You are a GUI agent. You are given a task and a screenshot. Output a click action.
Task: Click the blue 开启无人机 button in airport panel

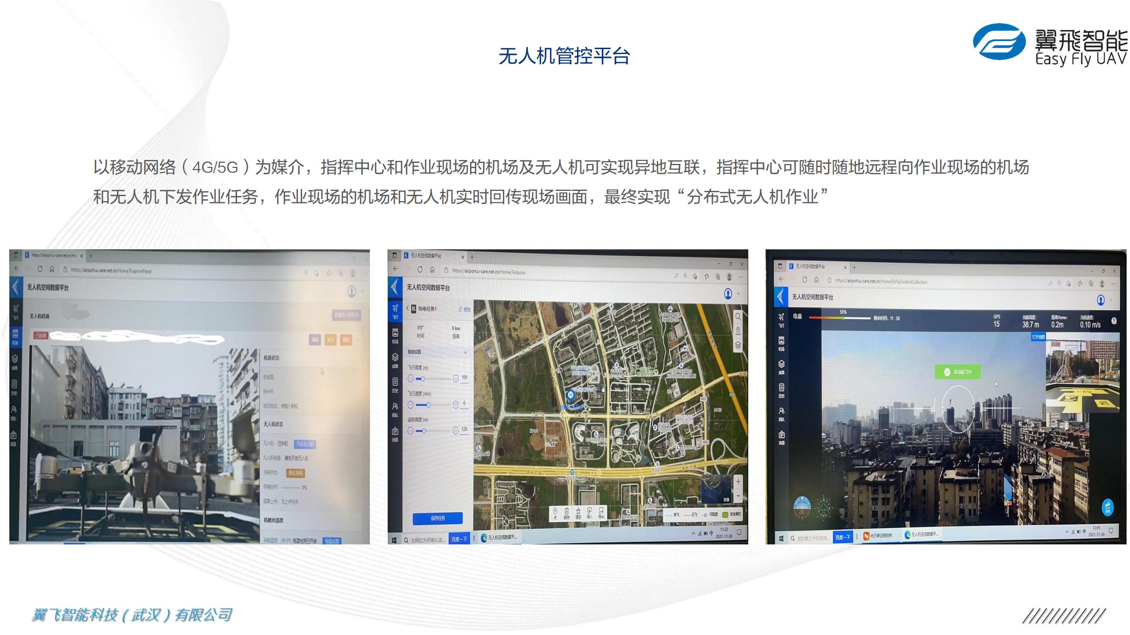pos(305,444)
